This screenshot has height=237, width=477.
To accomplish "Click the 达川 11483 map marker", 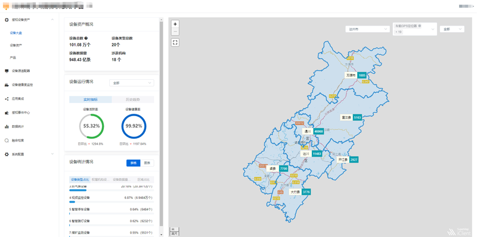I will pyautogui.click(x=311, y=154).
